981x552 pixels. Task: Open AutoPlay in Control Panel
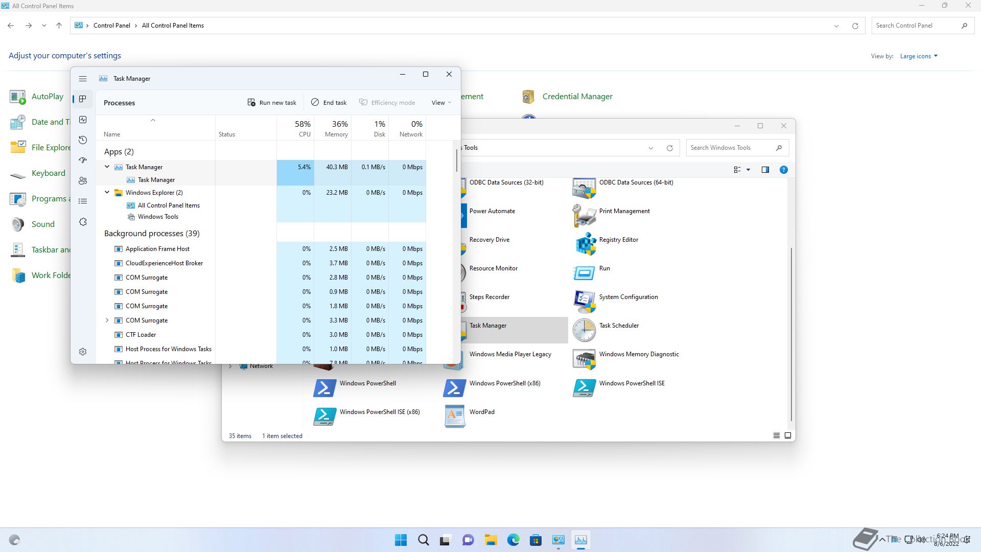[37, 96]
